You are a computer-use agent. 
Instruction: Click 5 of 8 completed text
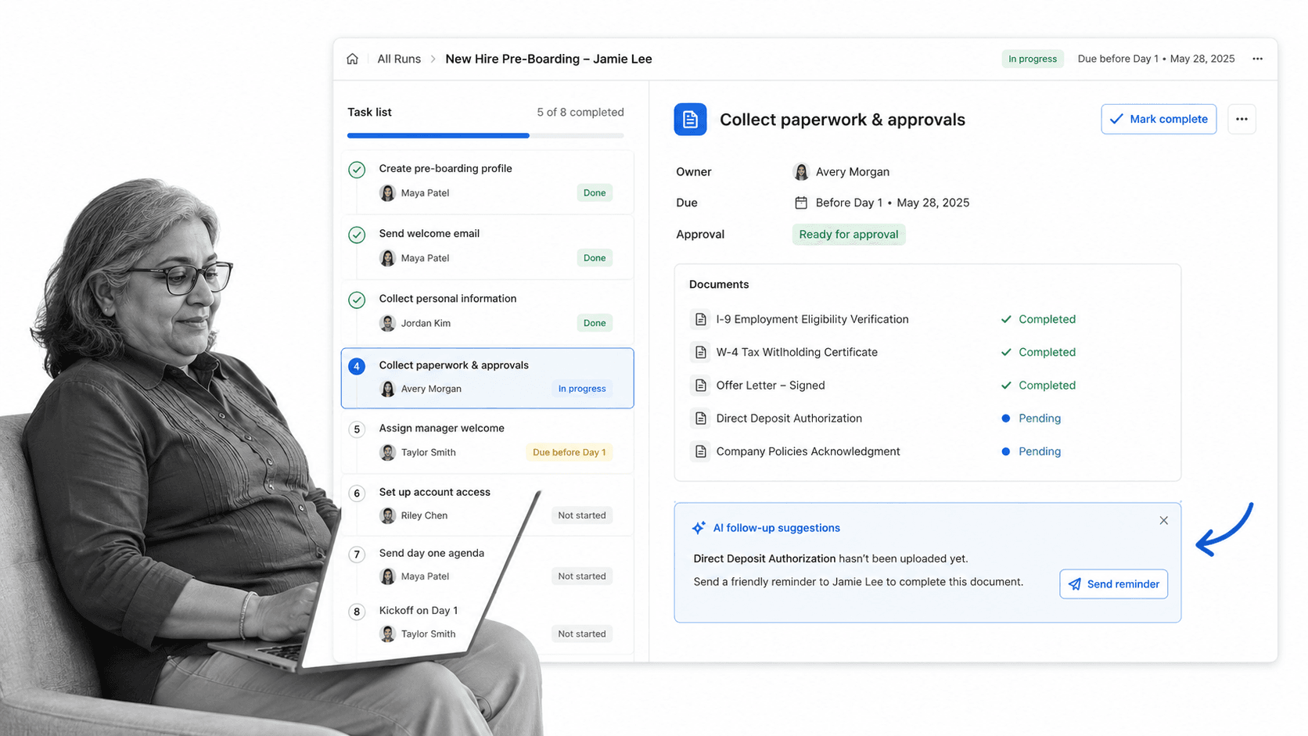pos(580,112)
